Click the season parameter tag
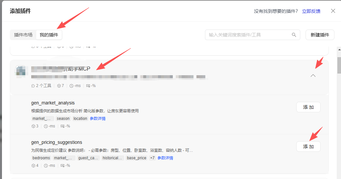 63,119
